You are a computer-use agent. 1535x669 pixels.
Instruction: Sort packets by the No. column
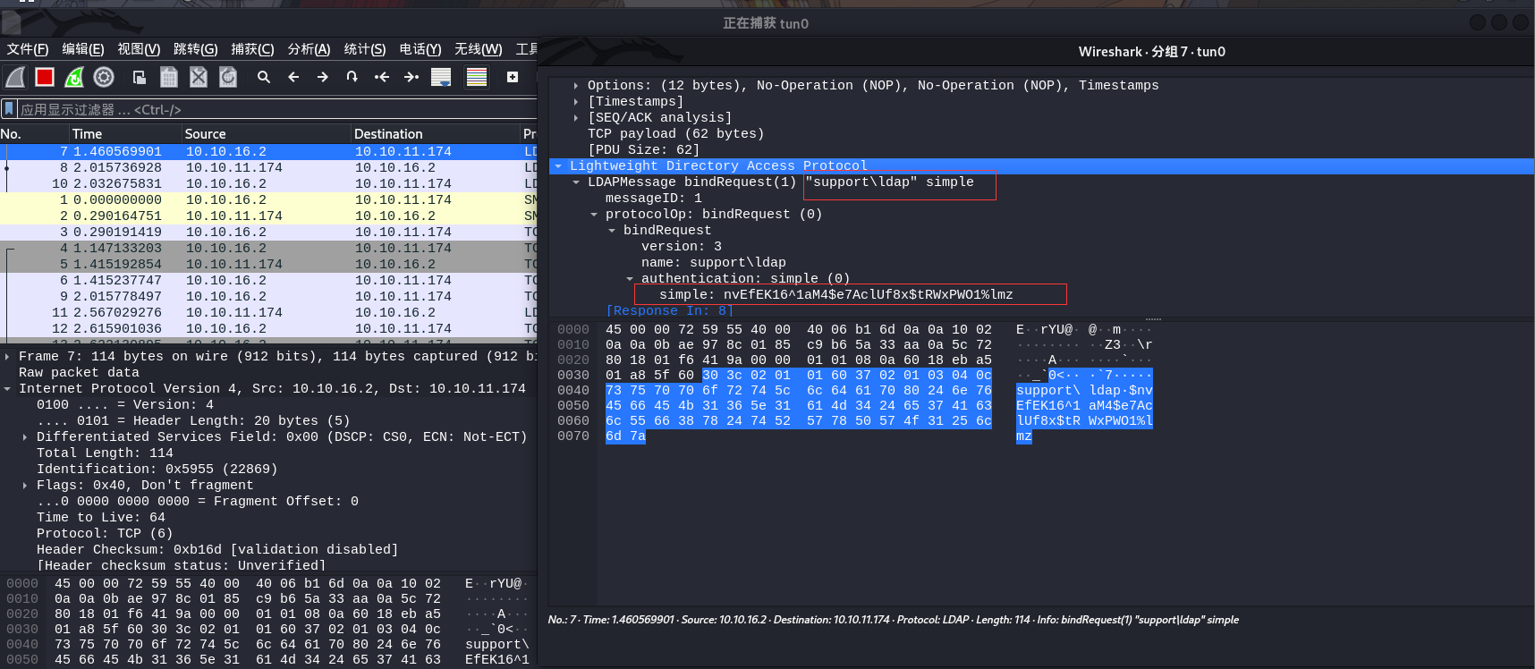click(x=35, y=134)
